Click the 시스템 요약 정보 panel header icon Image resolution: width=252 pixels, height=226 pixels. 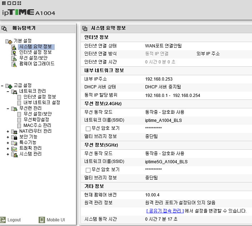pyautogui.click(x=85, y=29)
